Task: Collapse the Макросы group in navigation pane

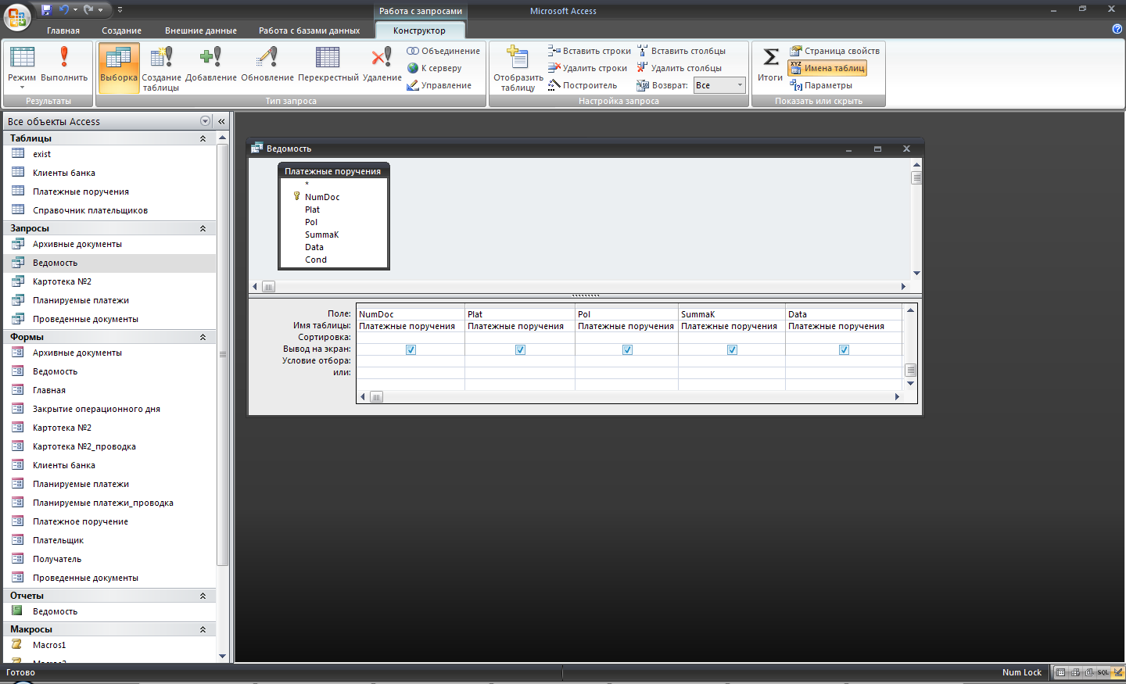Action: coord(203,629)
